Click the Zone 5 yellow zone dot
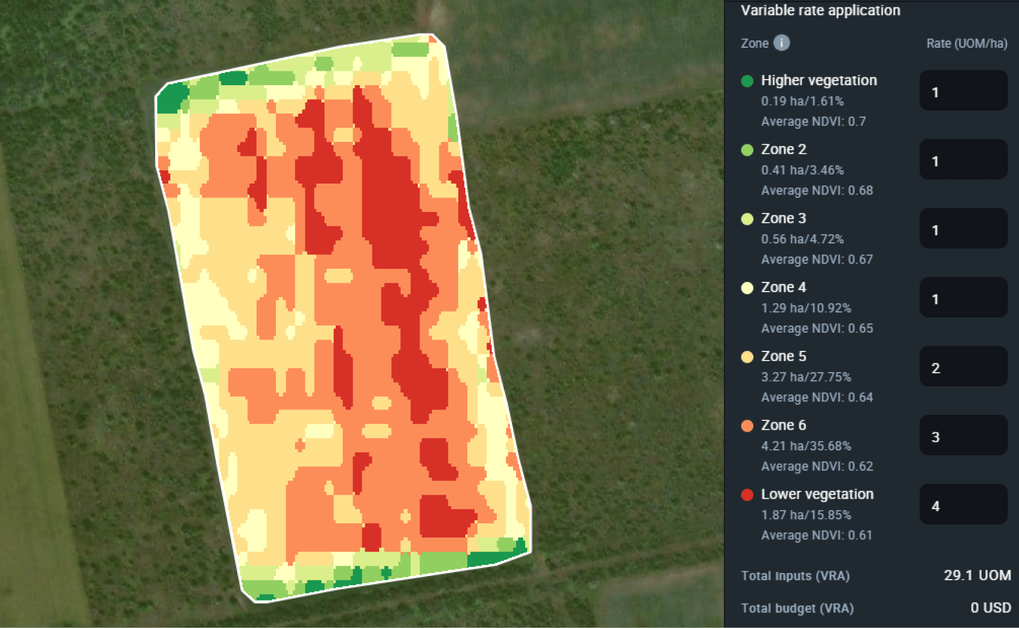Viewport: 1019px width, 628px height. 748,356
